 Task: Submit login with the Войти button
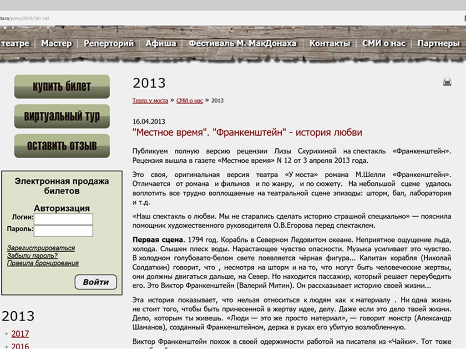coord(96,282)
